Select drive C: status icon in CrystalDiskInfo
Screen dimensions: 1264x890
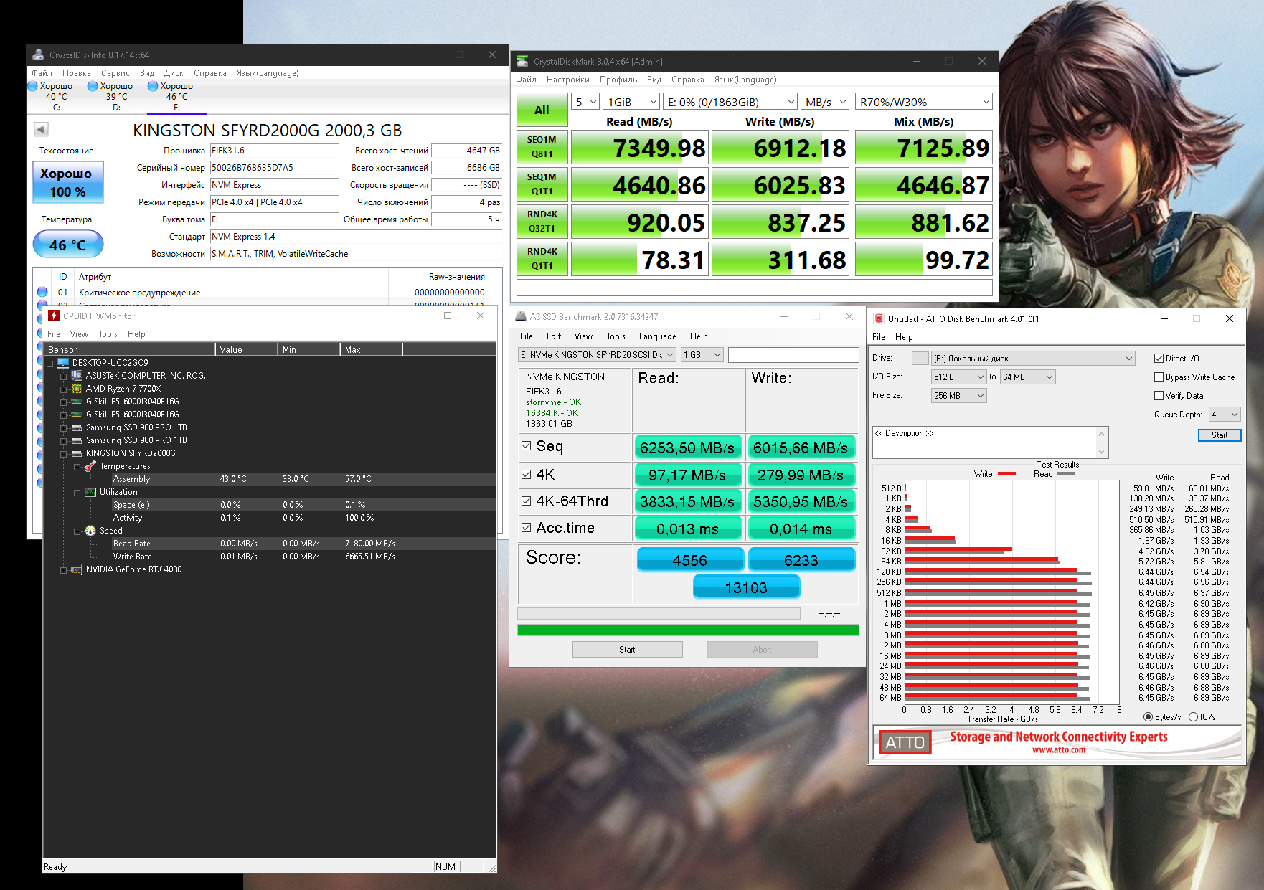coord(32,86)
